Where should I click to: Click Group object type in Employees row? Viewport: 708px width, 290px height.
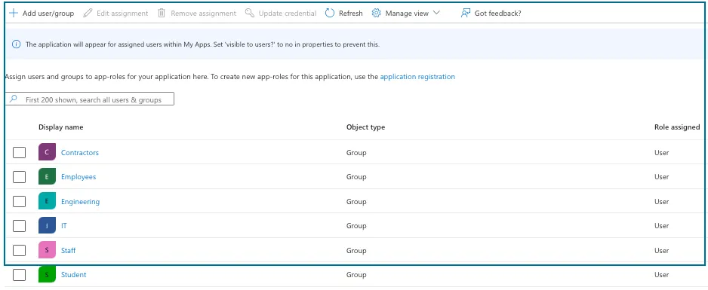pos(356,177)
